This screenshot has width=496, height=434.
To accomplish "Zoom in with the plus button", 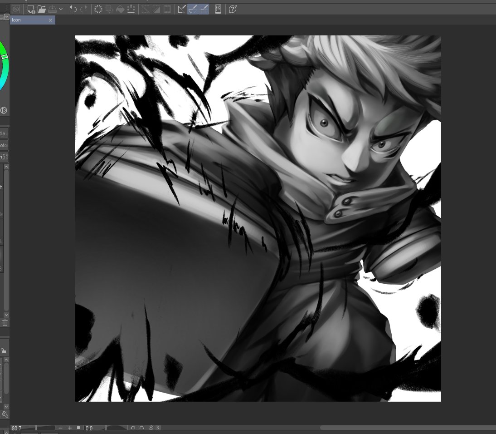I will 69,428.
